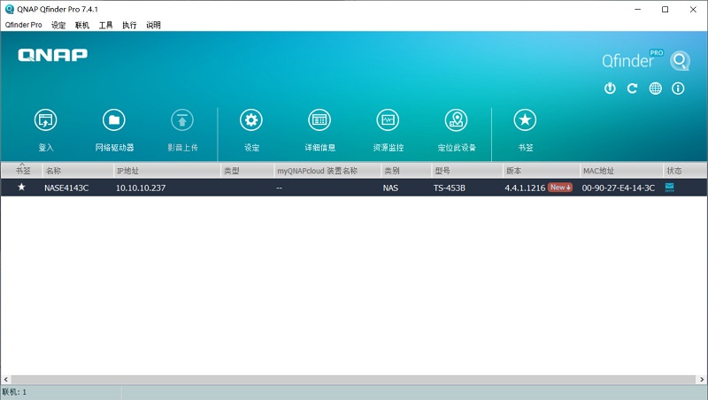Screen dimensions: 708x400
Task: Sort by the 型号 column header
Action: (x=467, y=170)
